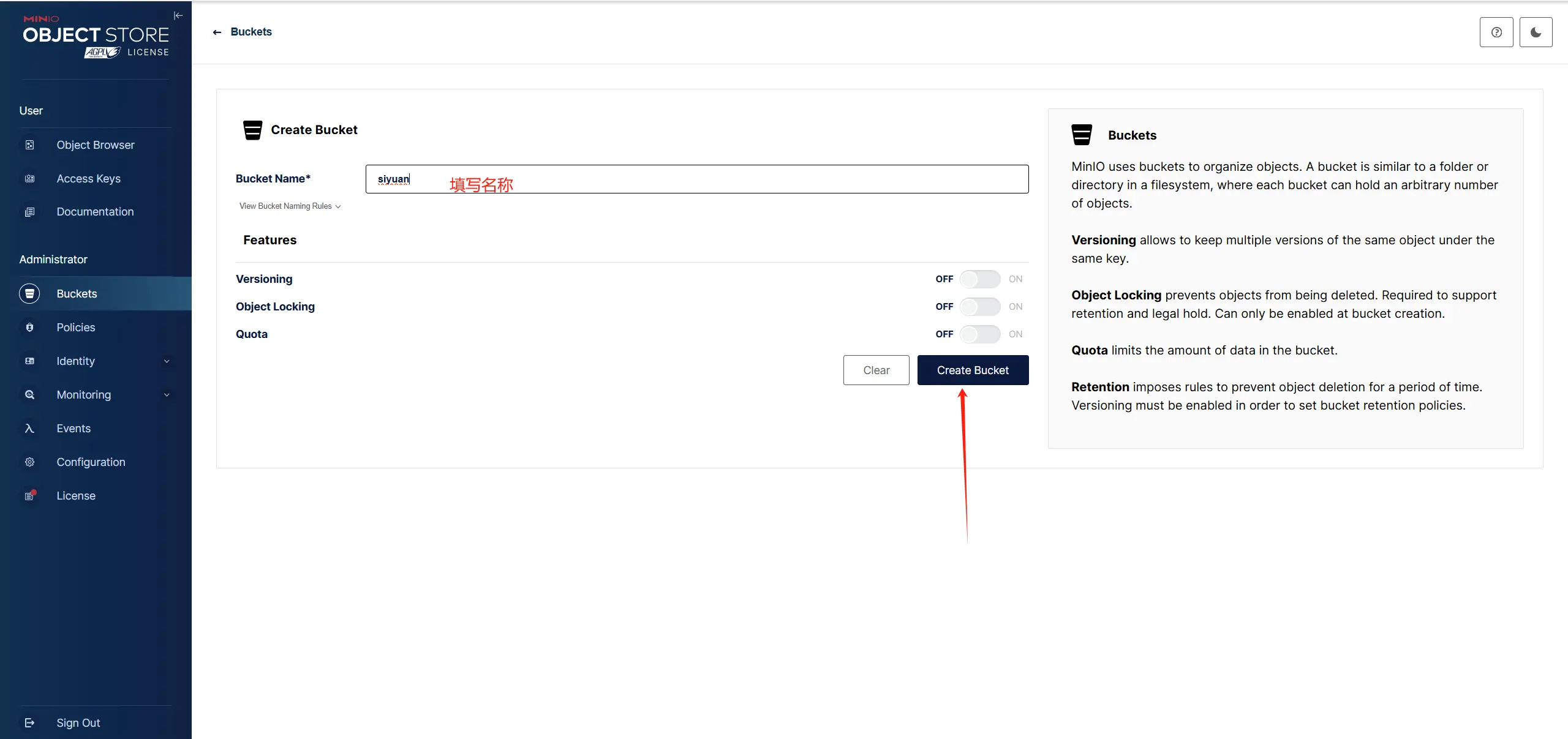Collapse the sidebar with the collapse icon
This screenshot has width=1568, height=739.
[178, 16]
